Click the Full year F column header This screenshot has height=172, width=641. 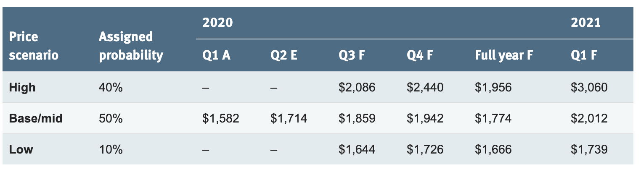(503, 55)
